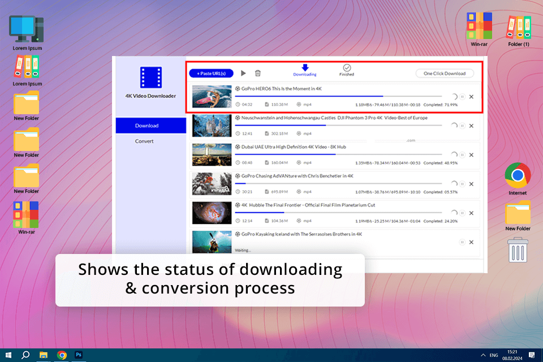The height and width of the screenshot is (362, 543).
Task: Click the Dubai UAE video thumbnail
Action: click(212, 154)
